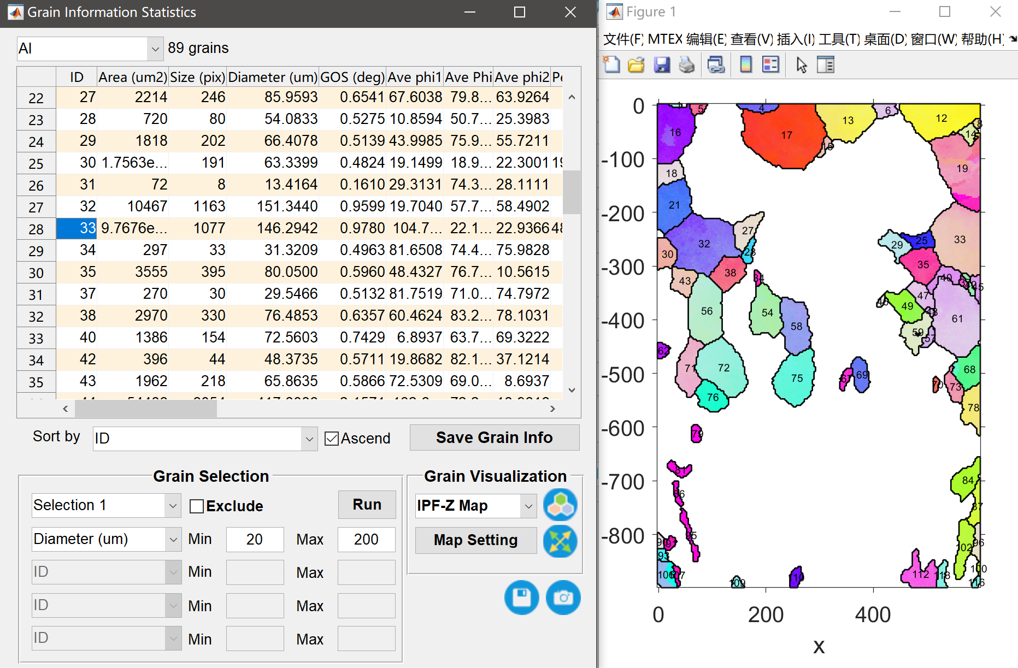Click the Map Setting button
Viewport: 1018px width, 668px height.
coord(475,540)
